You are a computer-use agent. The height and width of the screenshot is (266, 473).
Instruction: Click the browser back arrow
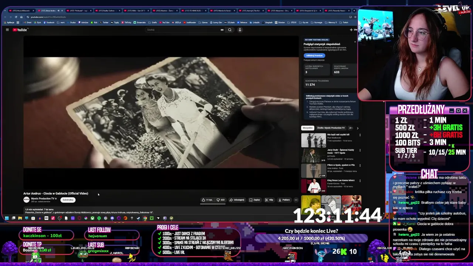[5, 17]
